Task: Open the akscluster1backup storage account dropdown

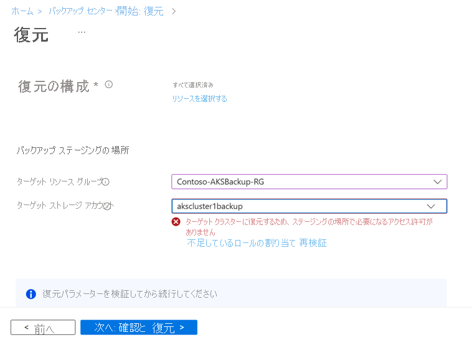Action: [x=309, y=206]
